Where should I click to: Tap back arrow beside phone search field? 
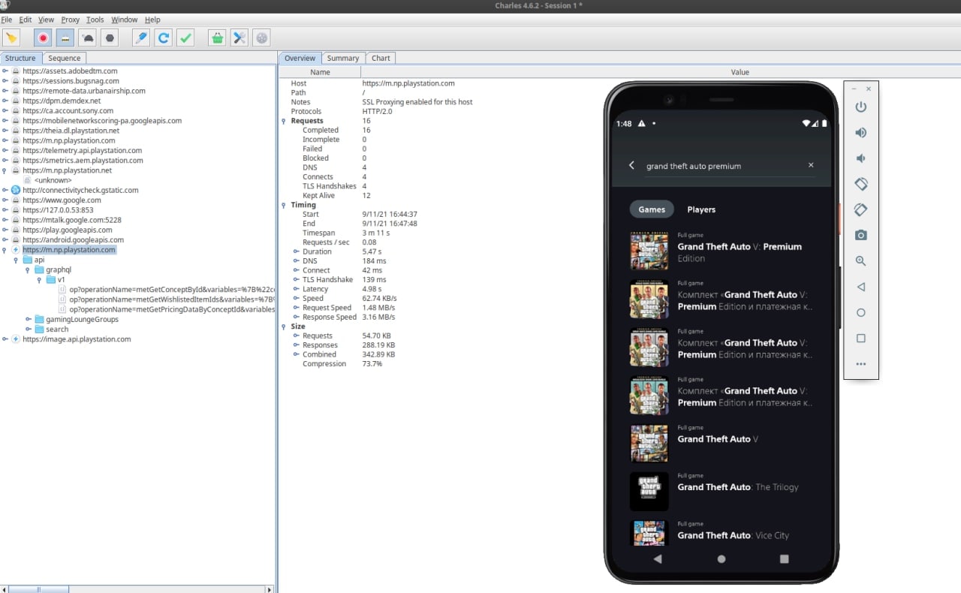point(631,165)
